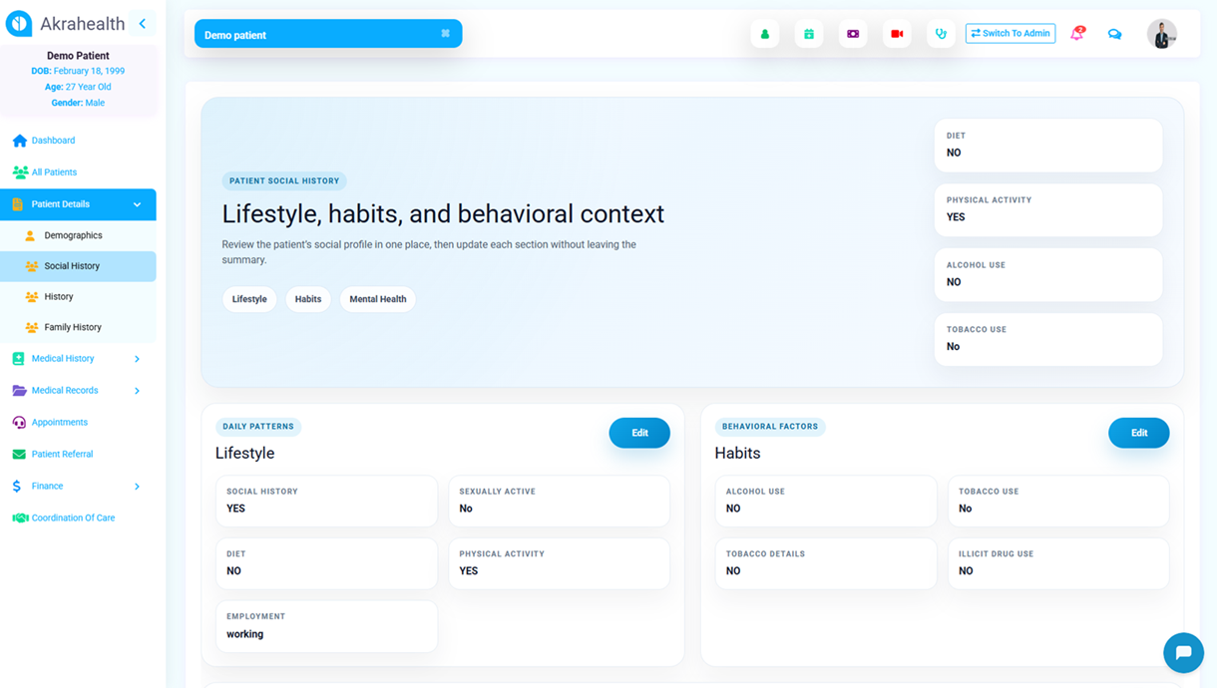1217x688 pixels.
Task: Select Social History in the sidebar
Action: coord(78,266)
